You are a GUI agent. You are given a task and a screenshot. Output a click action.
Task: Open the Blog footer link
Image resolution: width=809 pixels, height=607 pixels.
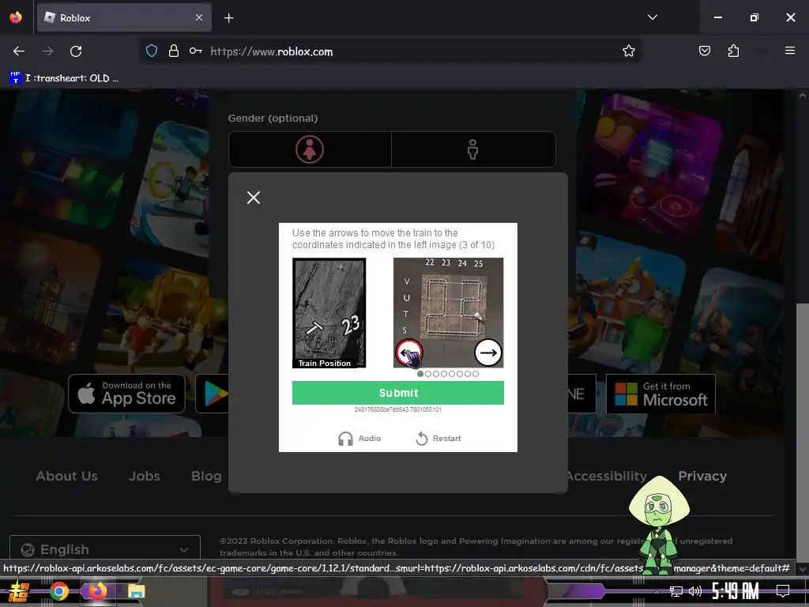tap(206, 476)
